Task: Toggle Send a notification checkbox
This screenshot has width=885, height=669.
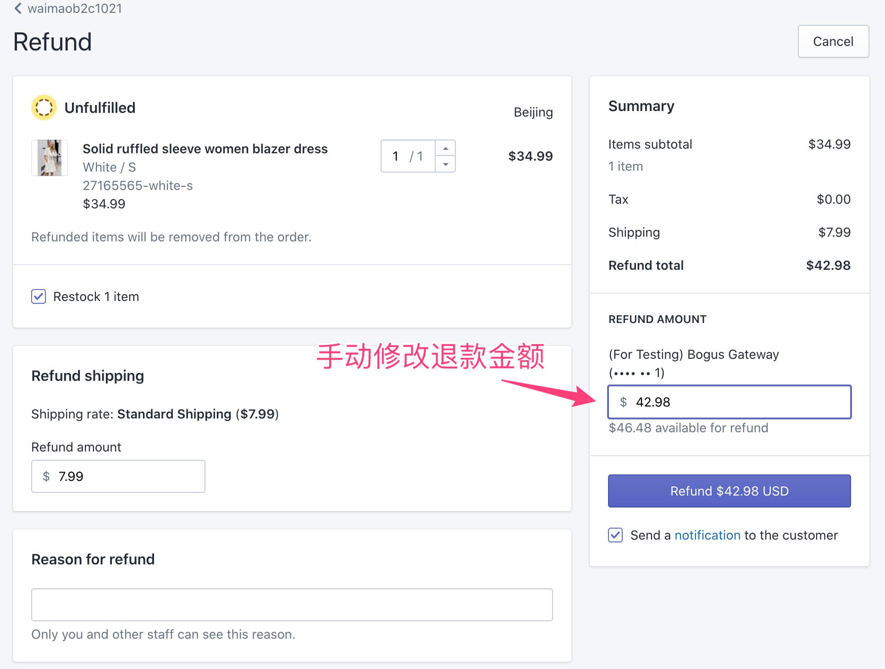Action: click(x=615, y=535)
